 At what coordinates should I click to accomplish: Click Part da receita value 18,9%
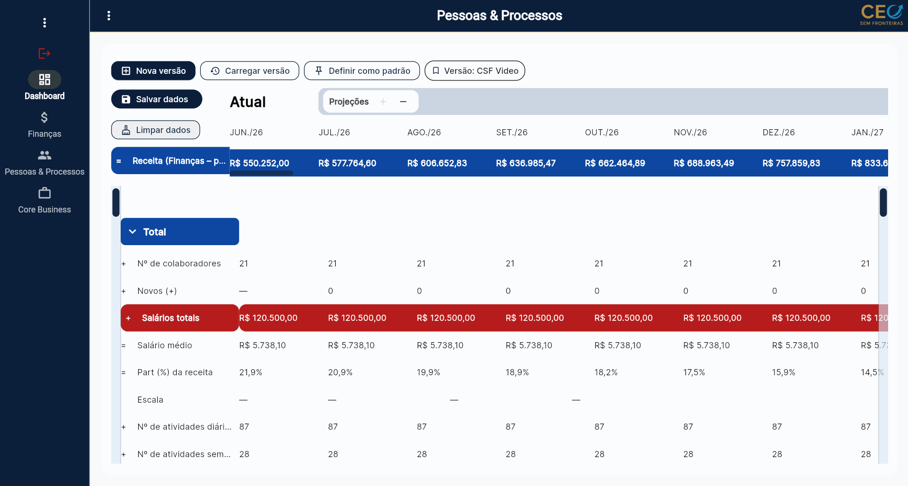[x=517, y=372]
